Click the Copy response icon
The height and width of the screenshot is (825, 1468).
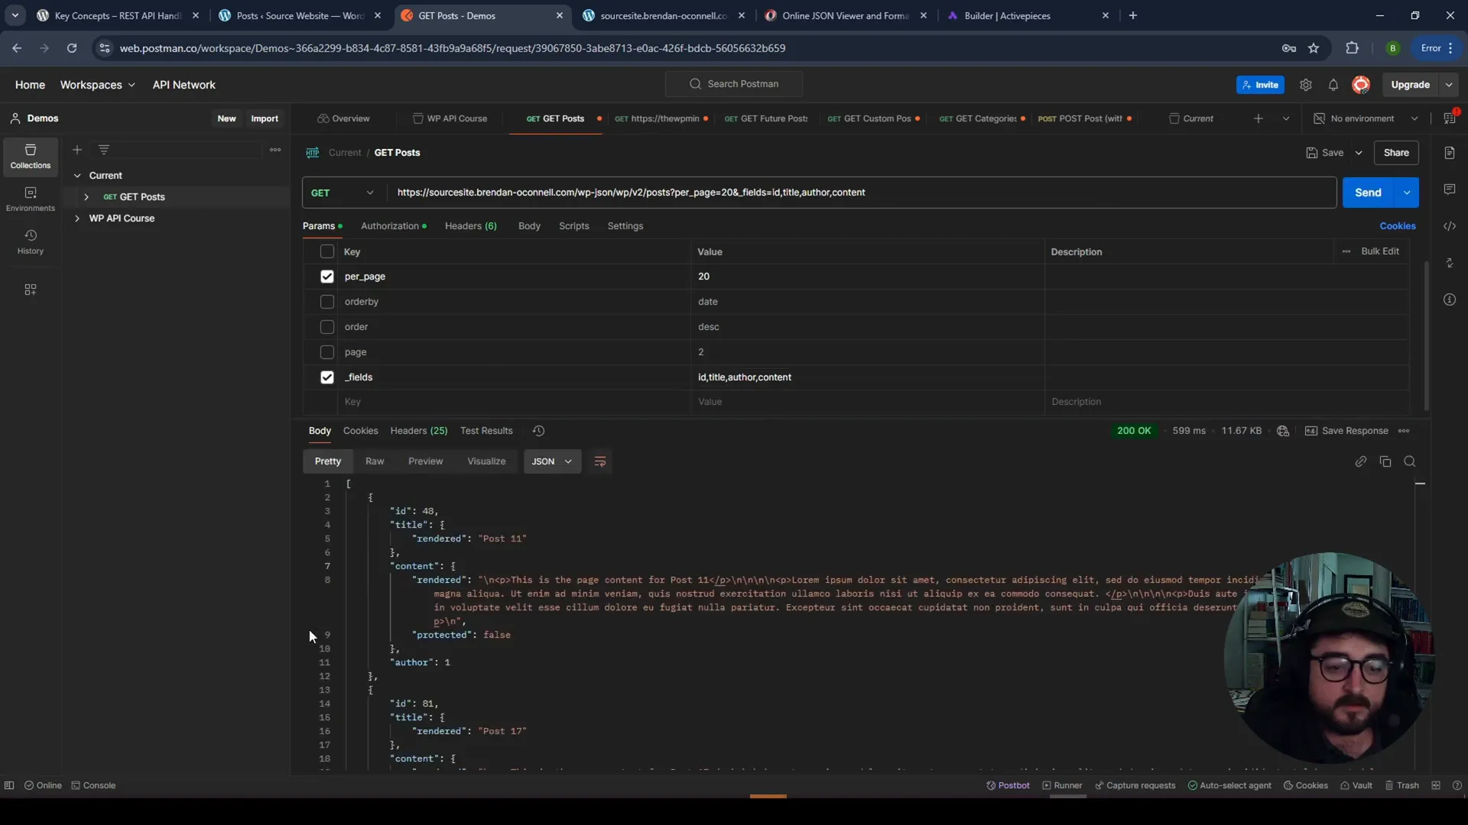[1385, 461]
